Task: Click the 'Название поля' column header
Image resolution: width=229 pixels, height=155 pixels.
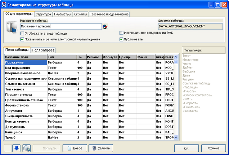Action: 26,57
